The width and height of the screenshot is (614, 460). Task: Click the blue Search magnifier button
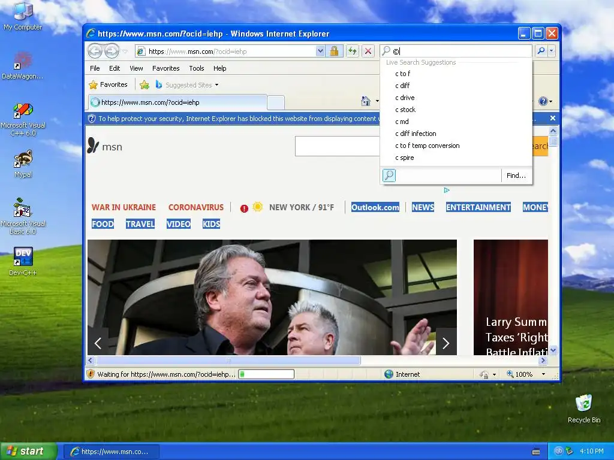coord(541,51)
